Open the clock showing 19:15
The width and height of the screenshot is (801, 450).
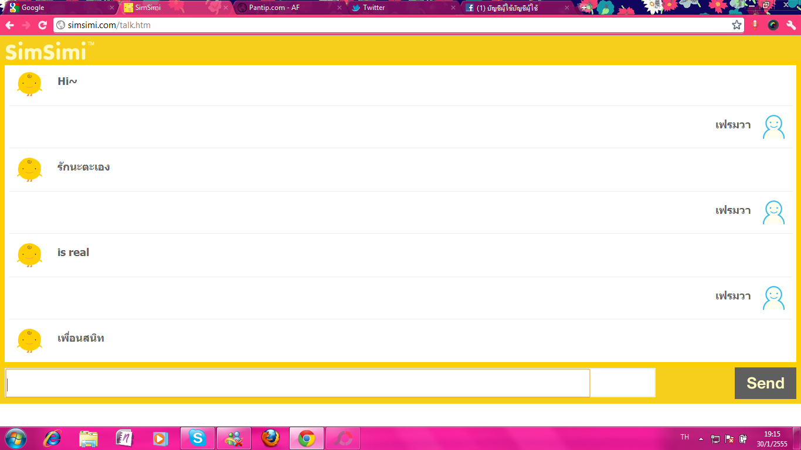[x=772, y=438]
